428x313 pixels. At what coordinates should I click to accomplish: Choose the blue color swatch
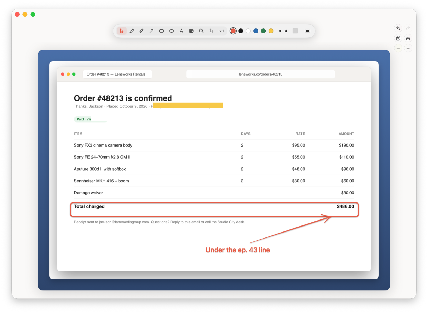pyautogui.click(x=256, y=31)
